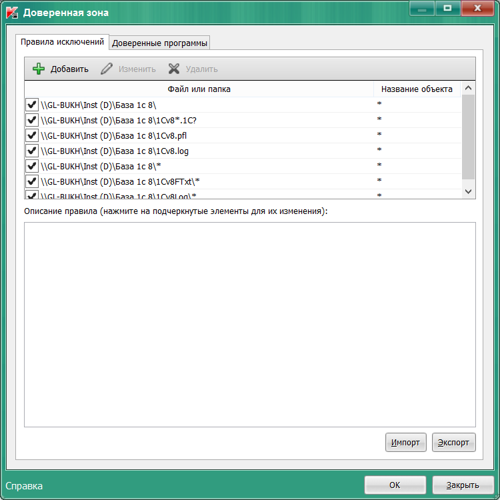Screen dimensions: 500x500
Task: Disable the 1Cv8.pfl exclusion rule checkbox
Action: point(32,135)
